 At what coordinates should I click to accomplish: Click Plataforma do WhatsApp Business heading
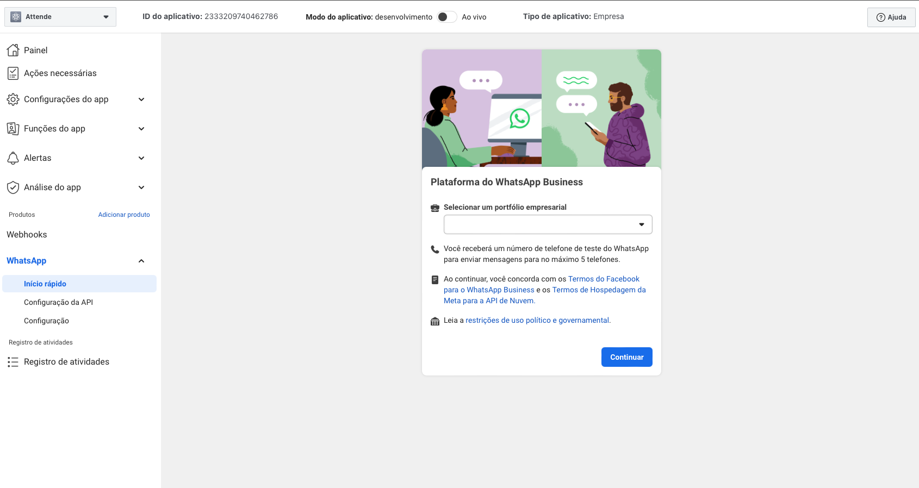(x=507, y=182)
